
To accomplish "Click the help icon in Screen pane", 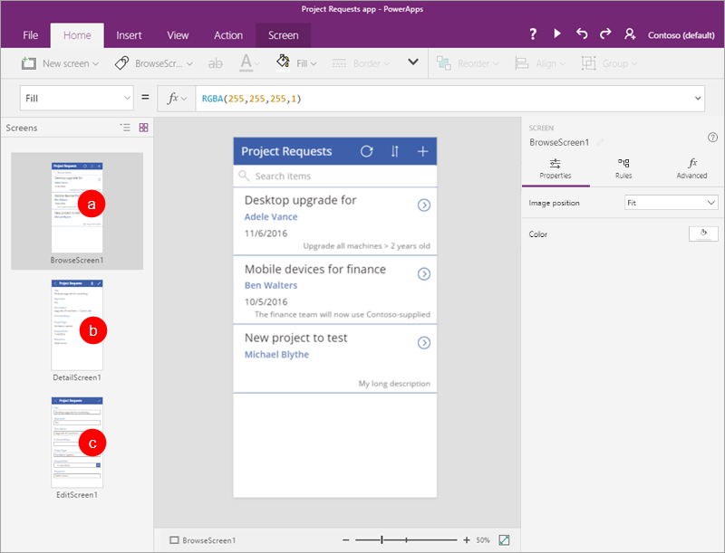I will 712,137.
